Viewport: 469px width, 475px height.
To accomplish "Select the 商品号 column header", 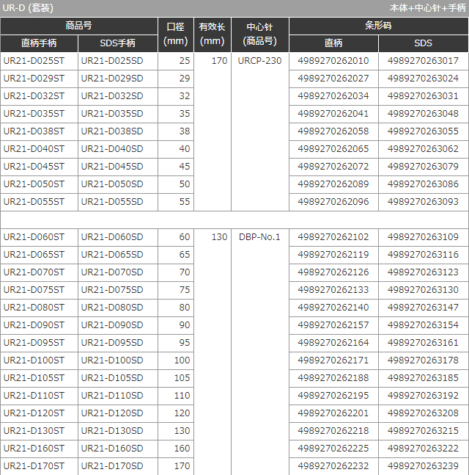I will click(x=78, y=26).
